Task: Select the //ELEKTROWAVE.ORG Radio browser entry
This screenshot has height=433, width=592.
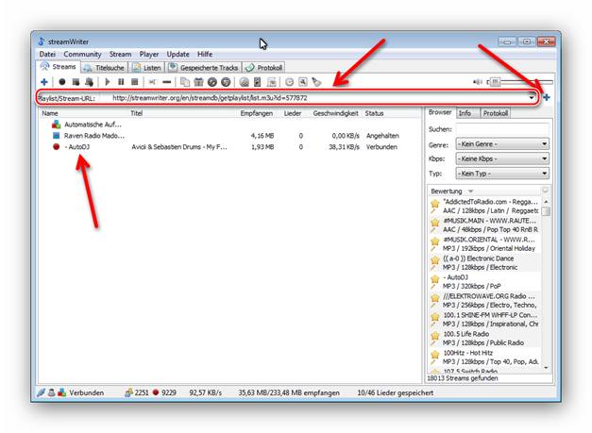Action: coord(484,301)
